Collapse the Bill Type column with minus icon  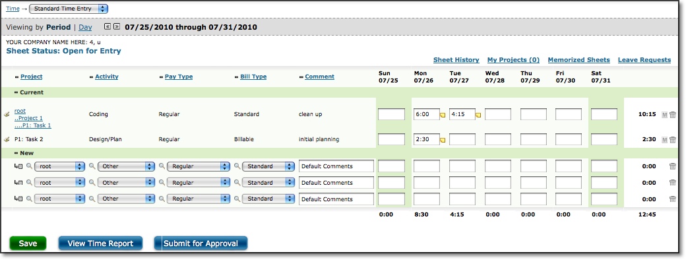(x=236, y=77)
